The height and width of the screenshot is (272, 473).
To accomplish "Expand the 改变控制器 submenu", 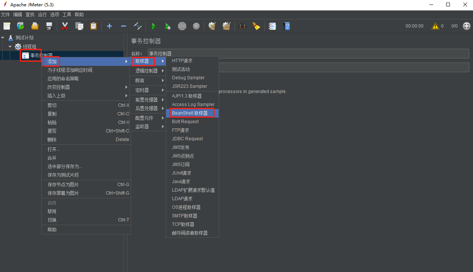I will pos(86,87).
